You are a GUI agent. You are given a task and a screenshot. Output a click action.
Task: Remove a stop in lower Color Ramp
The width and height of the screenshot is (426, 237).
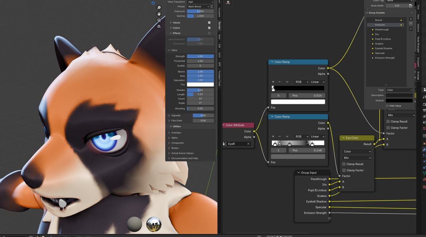tap(279, 136)
